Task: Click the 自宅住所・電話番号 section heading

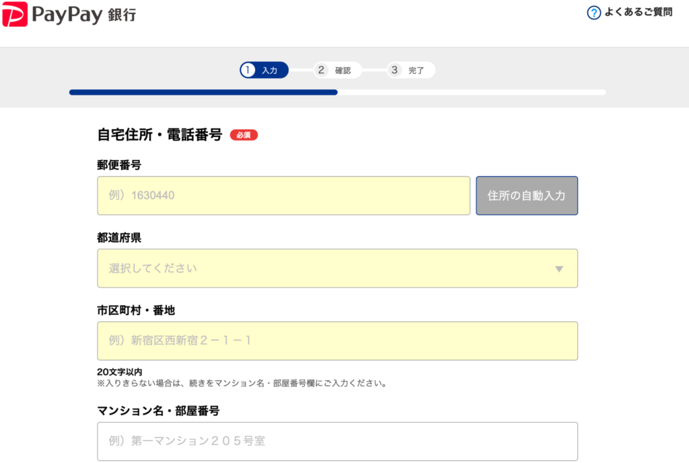Action: coord(159,134)
